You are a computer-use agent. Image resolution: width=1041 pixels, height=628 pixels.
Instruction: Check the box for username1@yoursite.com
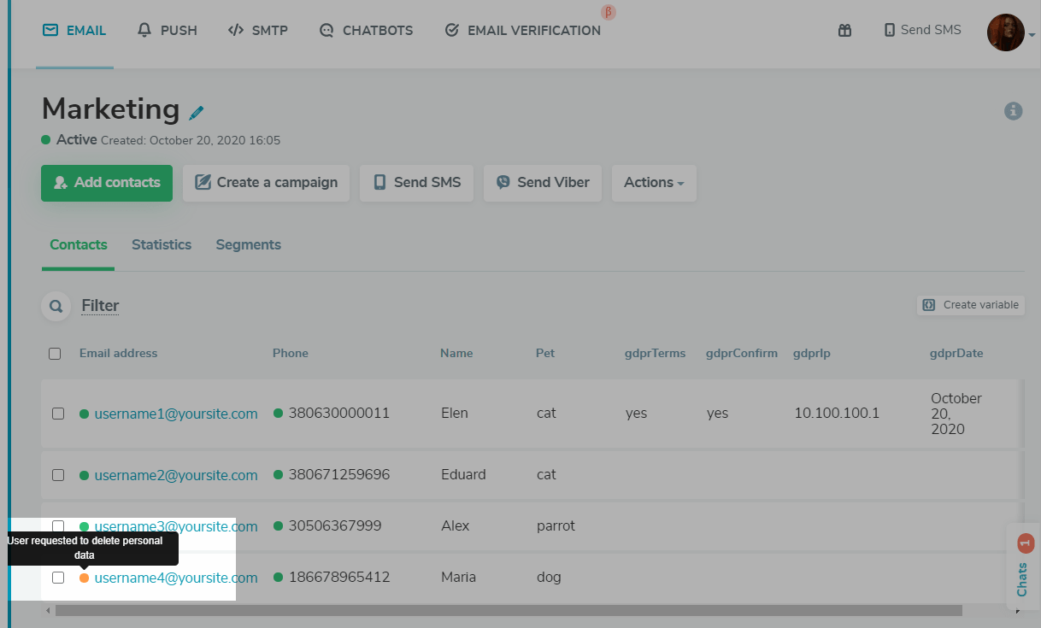58,414
